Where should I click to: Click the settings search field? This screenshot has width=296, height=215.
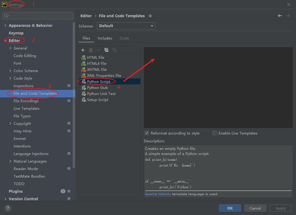37,15
